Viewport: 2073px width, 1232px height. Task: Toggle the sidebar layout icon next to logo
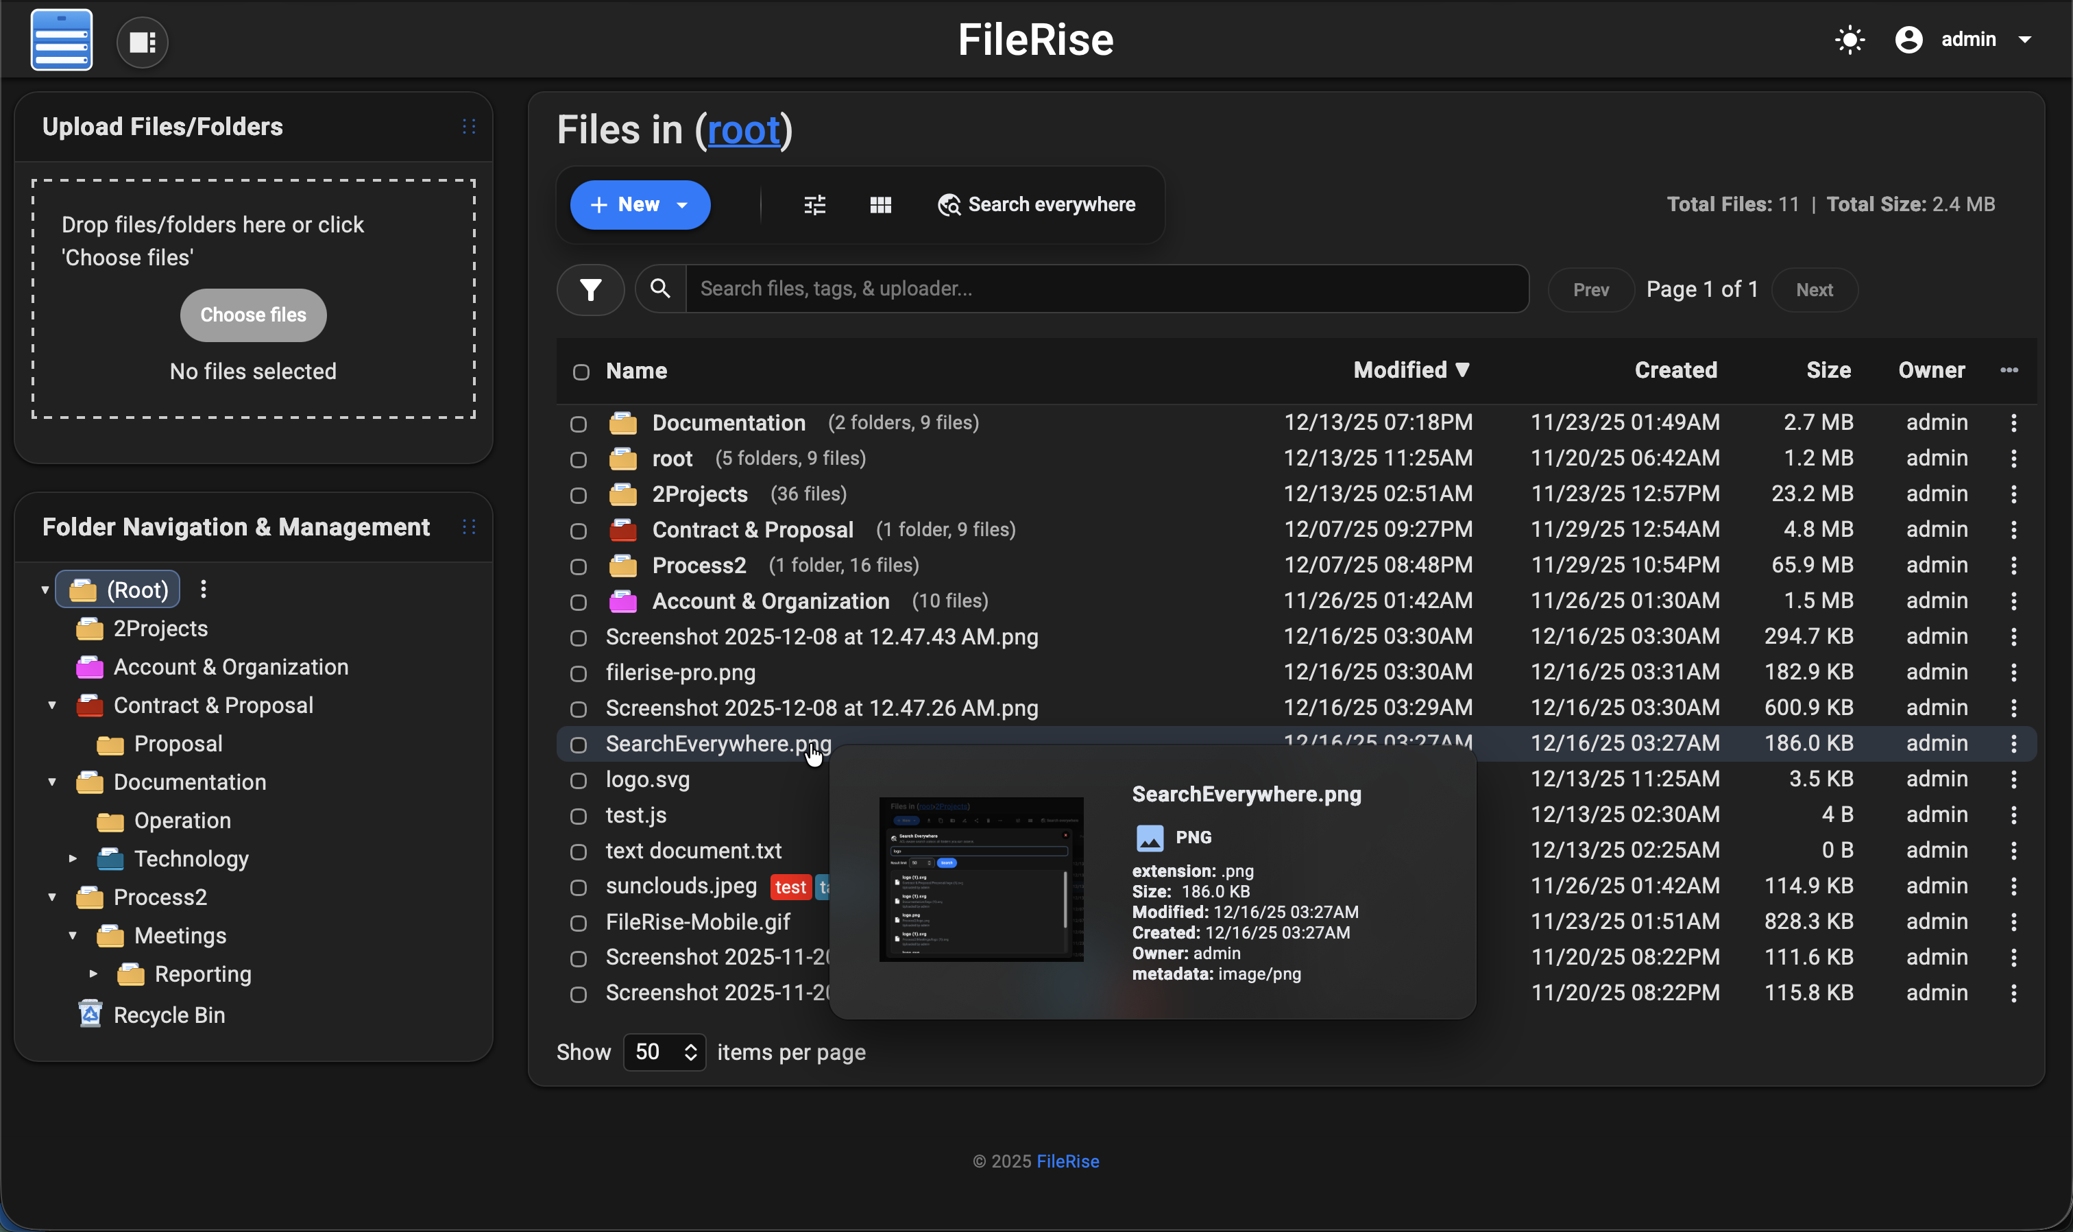142,40
